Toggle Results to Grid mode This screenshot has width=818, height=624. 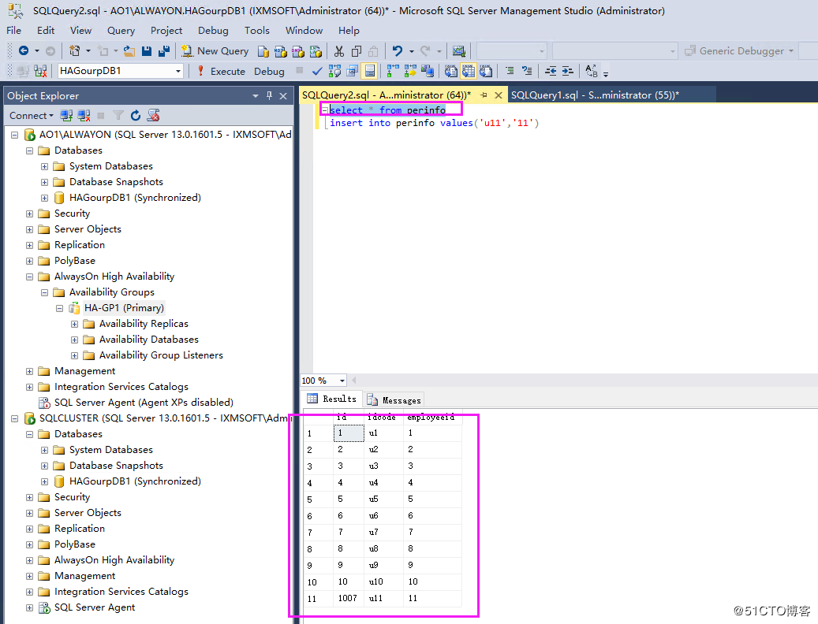click(x=469, y=71)
